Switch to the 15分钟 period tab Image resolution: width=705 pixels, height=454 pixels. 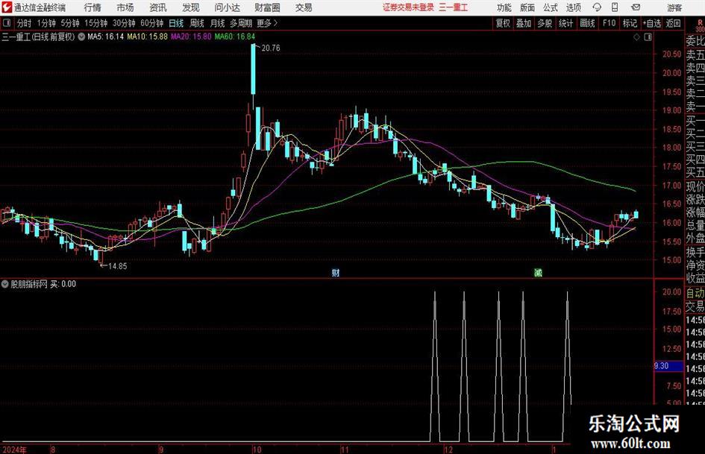[95, 23]
